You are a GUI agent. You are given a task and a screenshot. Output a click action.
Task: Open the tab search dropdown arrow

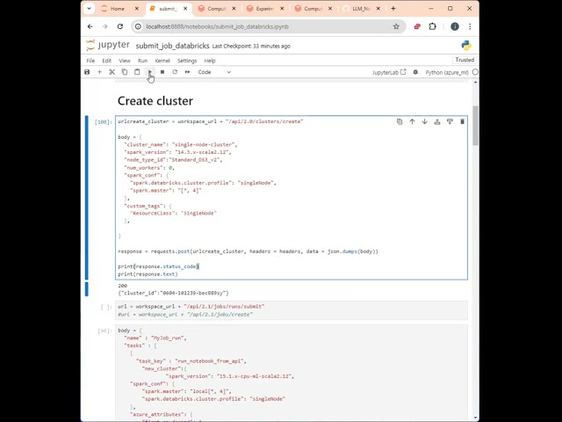click(x=89, y=9)
